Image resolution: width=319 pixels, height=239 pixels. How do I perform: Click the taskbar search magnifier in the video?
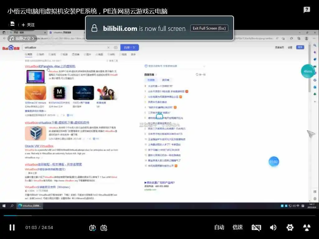point(12,206)
